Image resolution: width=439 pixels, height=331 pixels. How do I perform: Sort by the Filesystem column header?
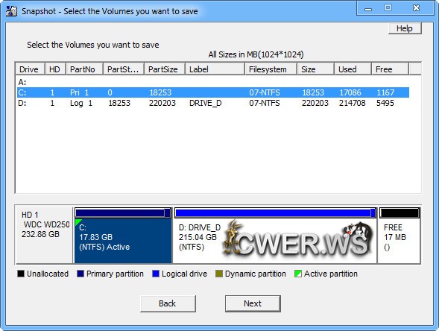271,69
